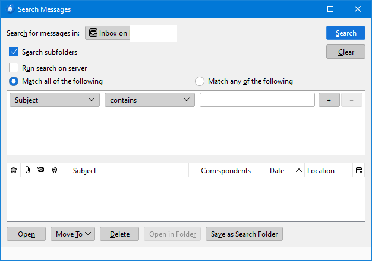Open the contains condition dropdown
Image resolution: width=372 pixels, height=261 pixels.
tap(150, 100)
